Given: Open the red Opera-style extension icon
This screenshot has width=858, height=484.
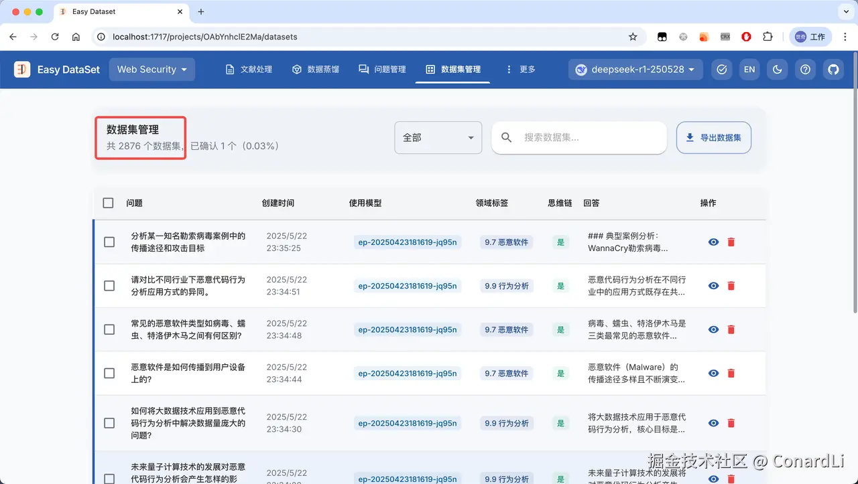Looking at the screenshot, I should [x=747, y=37].
